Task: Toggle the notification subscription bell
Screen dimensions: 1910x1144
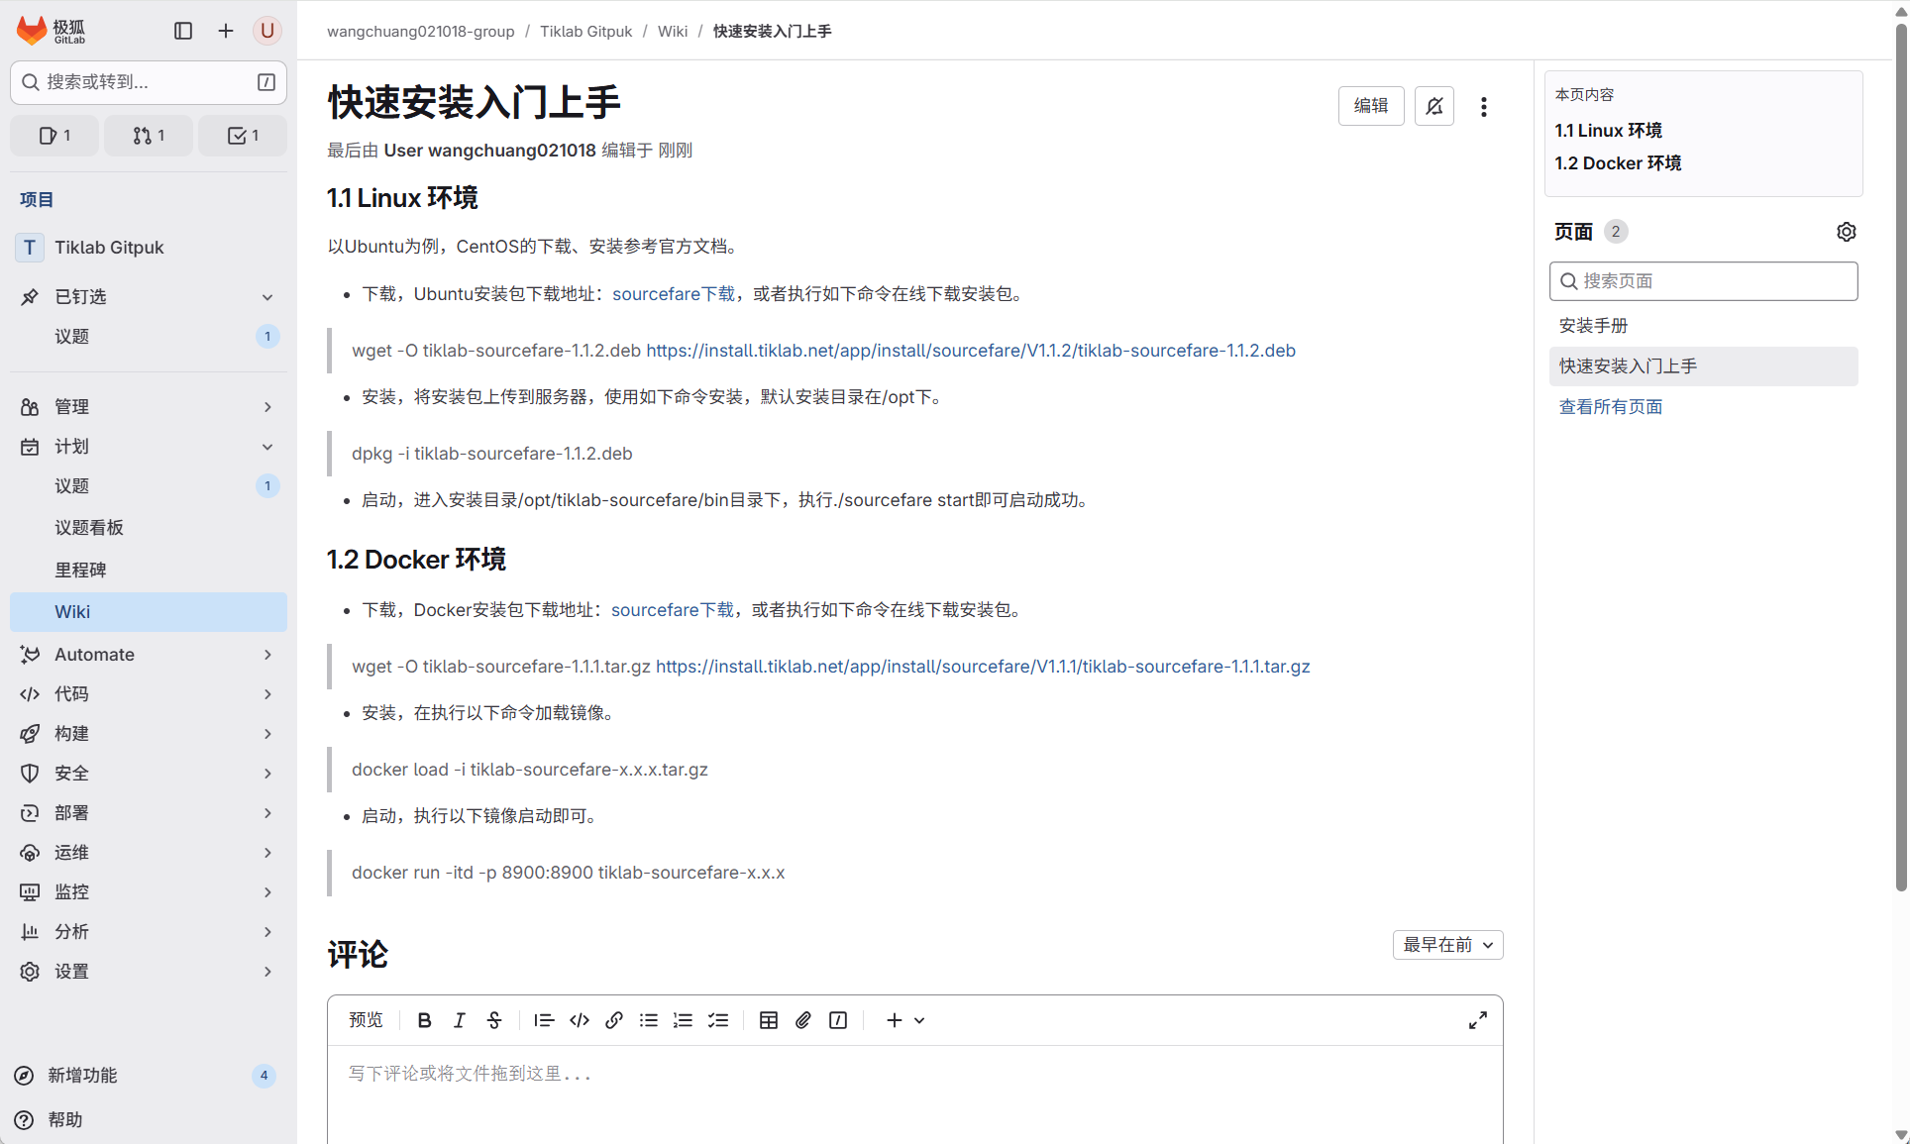Action: pyautogui.click(x=1433, y=106)
